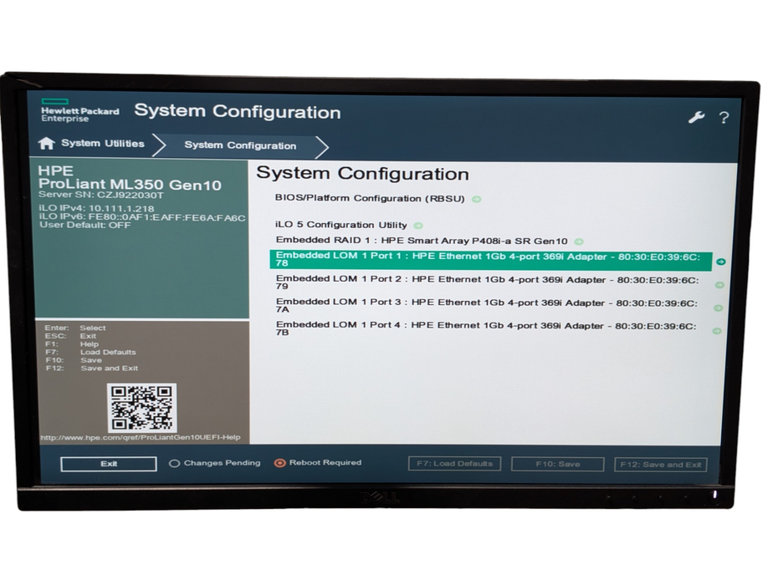Click the ProLiant ML350 Gen10 model name
The width and height of the screenshot is (778, 585).
(x=130, y=185)
